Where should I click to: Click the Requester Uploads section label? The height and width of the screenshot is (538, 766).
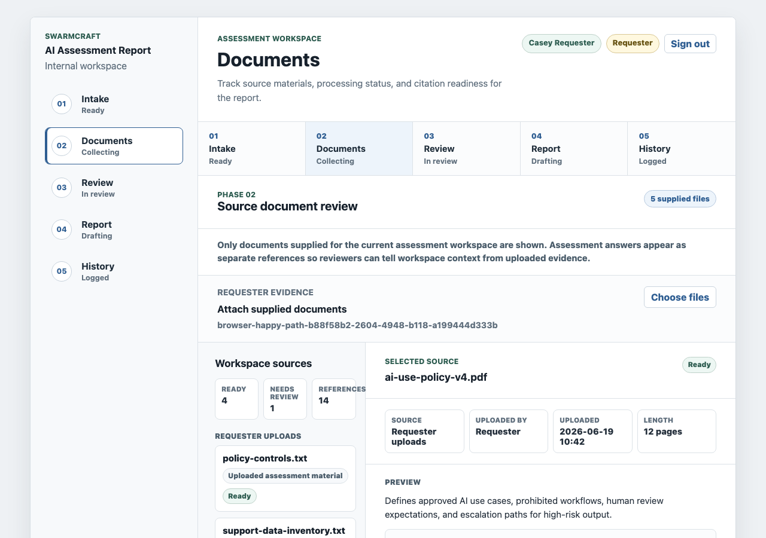(x=258, y=436)
